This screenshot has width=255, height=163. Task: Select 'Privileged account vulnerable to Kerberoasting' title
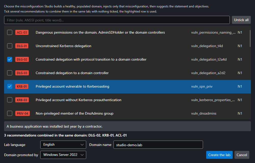click(x=72, y=86)
